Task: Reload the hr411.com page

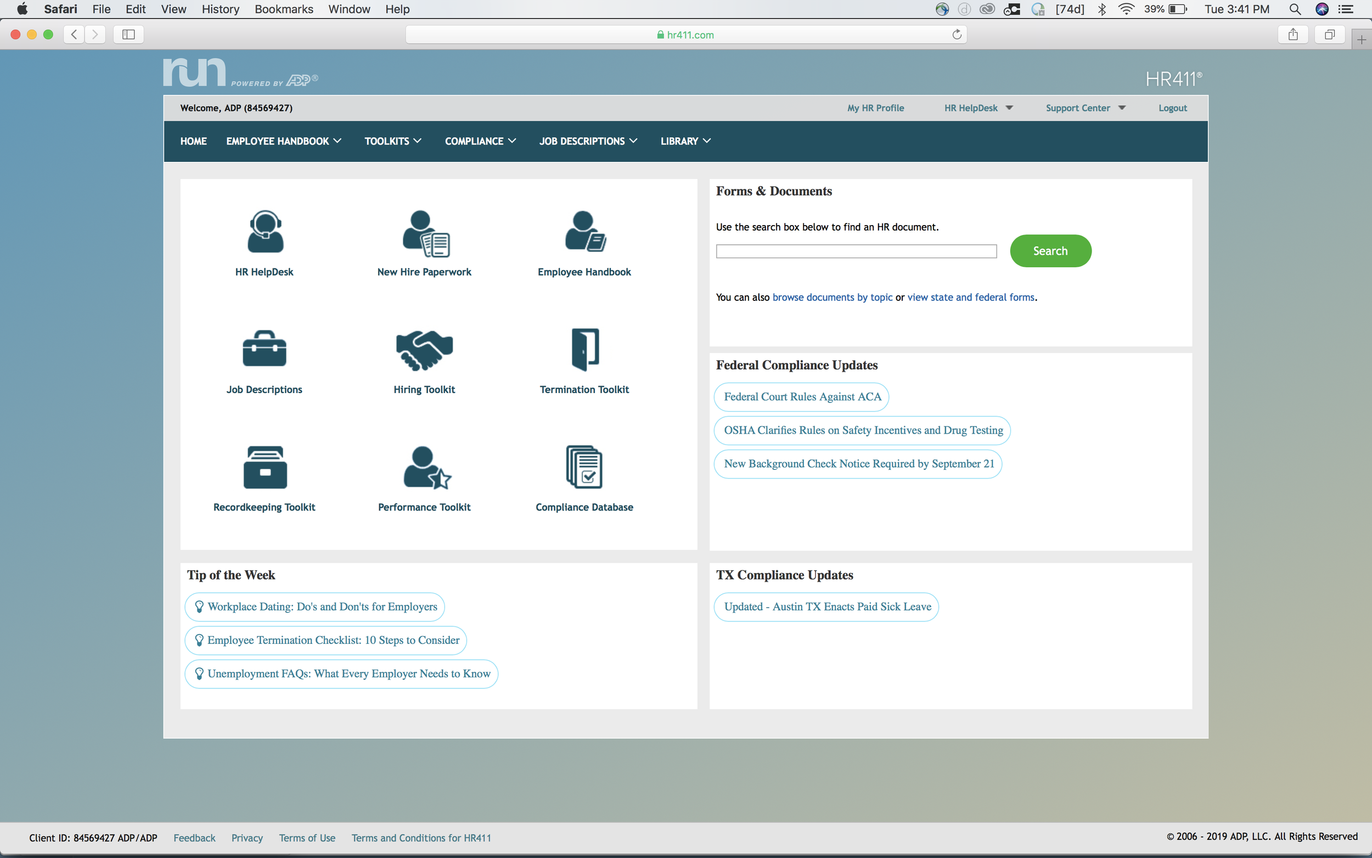Action: tap(957, 35)
